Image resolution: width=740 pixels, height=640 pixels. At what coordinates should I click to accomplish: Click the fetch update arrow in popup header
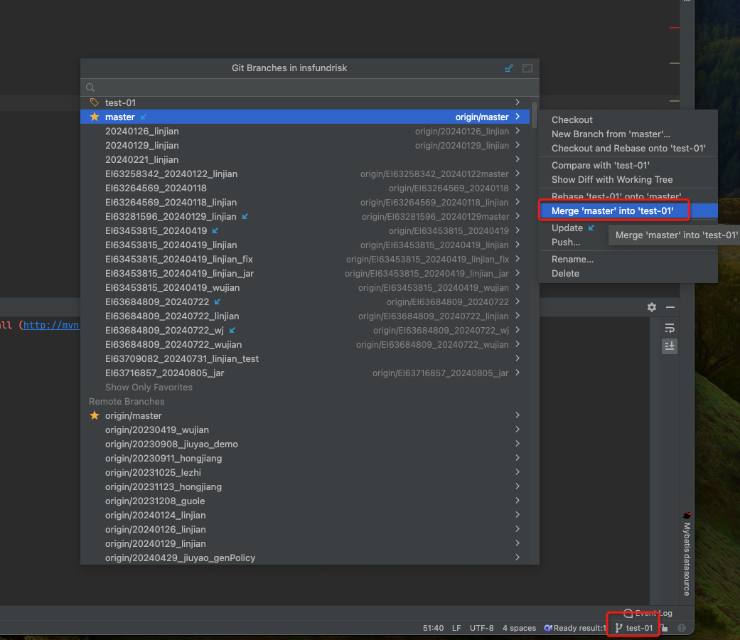point(509,68)
